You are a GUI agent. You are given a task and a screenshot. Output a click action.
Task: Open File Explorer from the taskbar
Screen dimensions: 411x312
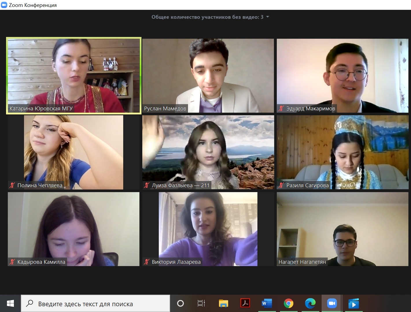[x=223, y=303]
